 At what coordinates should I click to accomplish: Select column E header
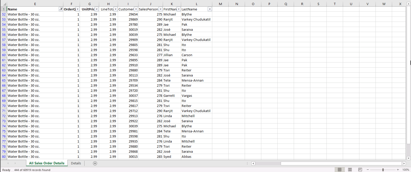pyautogui.click(x=35, y=4)
